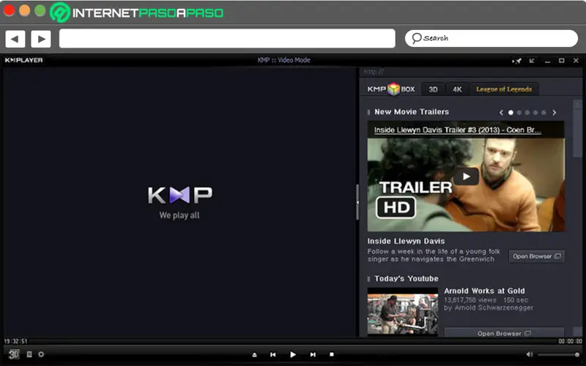
Task: Click the browser forward arrow button
Action: (41, 39)
